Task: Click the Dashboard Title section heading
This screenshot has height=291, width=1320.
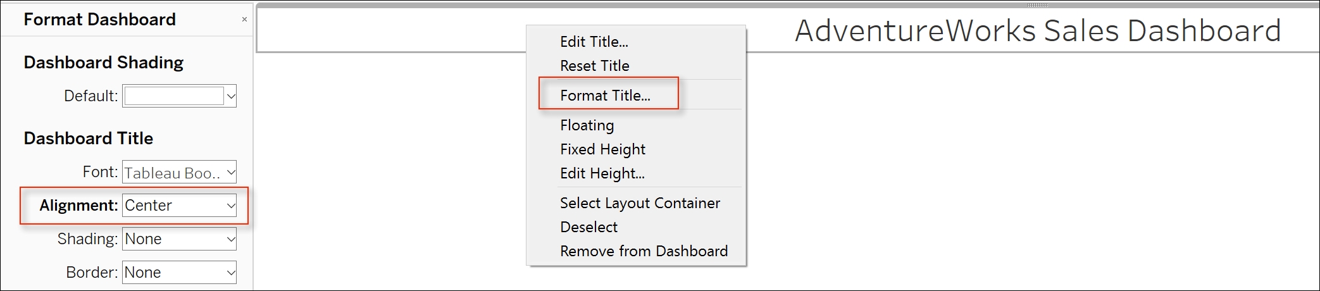Action: click(88, 139)
